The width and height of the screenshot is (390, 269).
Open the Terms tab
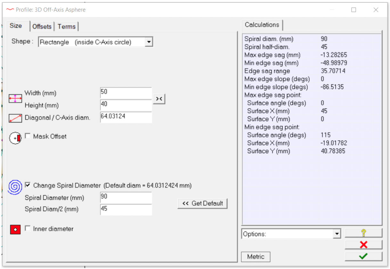[67, 27]
